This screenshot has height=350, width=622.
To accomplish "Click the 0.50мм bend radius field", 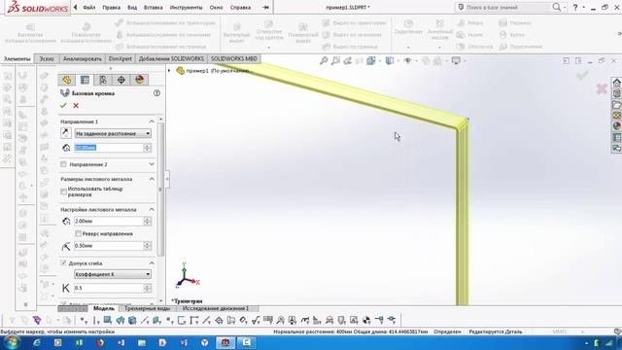I will 109,246.
